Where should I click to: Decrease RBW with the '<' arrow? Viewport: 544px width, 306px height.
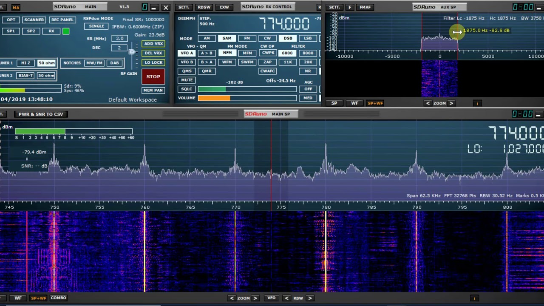point(287,298)
